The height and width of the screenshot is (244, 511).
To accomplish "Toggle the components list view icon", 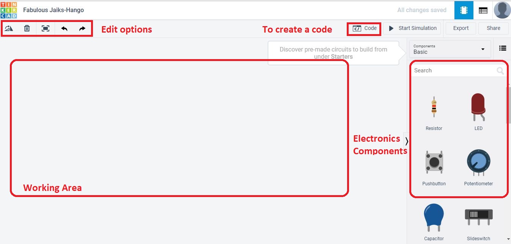I will (x=503, y=48).
